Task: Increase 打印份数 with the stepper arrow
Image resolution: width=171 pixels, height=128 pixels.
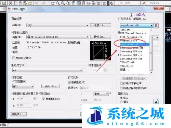Action: [105, 69]
